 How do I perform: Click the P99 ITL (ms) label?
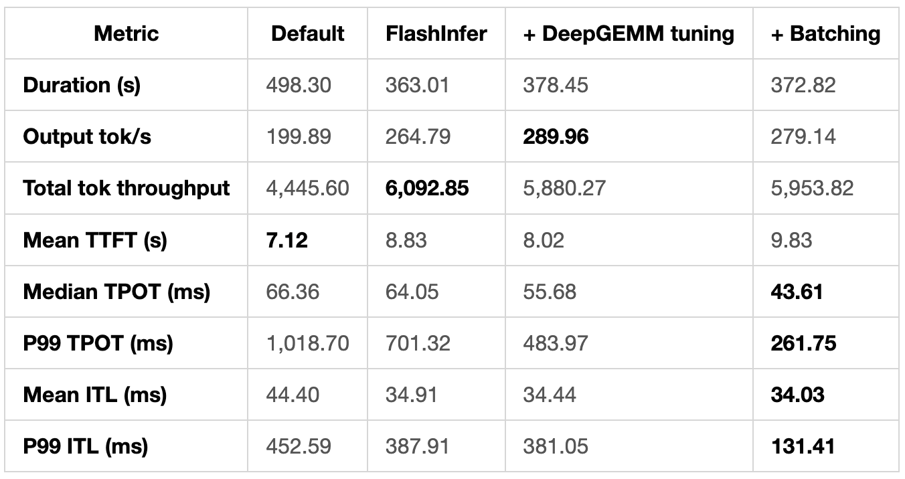(86, 446)
